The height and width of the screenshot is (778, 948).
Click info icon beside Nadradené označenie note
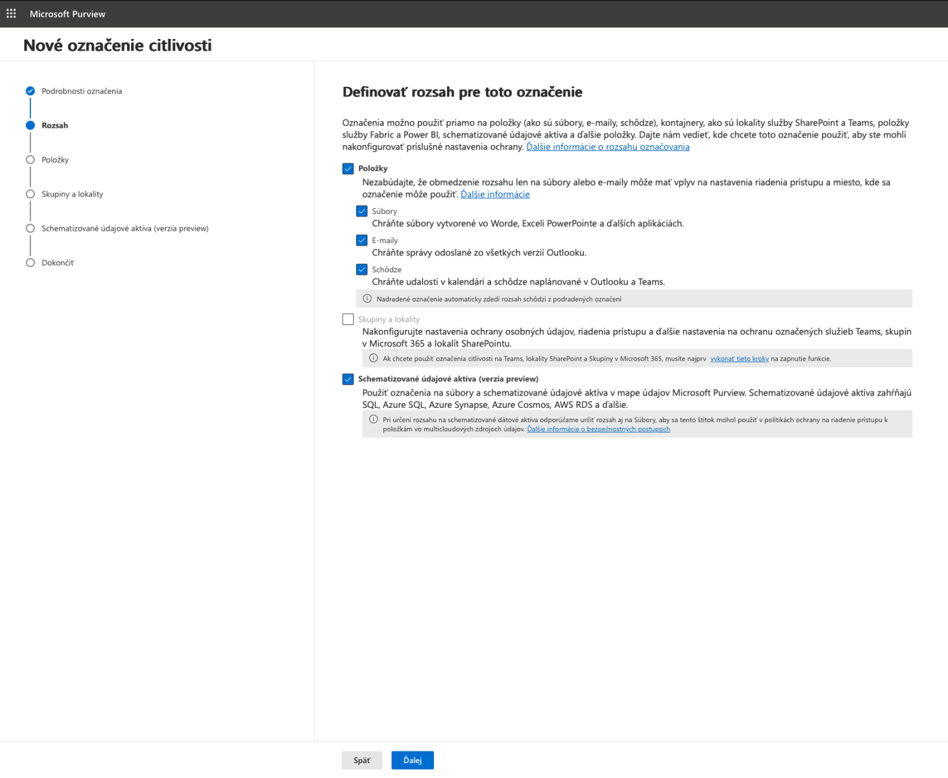click(x=367, y=299)
